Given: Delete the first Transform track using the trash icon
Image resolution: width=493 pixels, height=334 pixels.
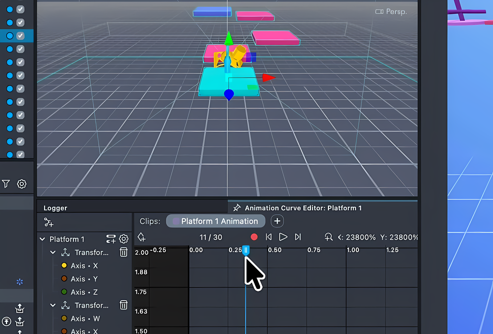Looking at the screenshot, I should click(124, 252).
